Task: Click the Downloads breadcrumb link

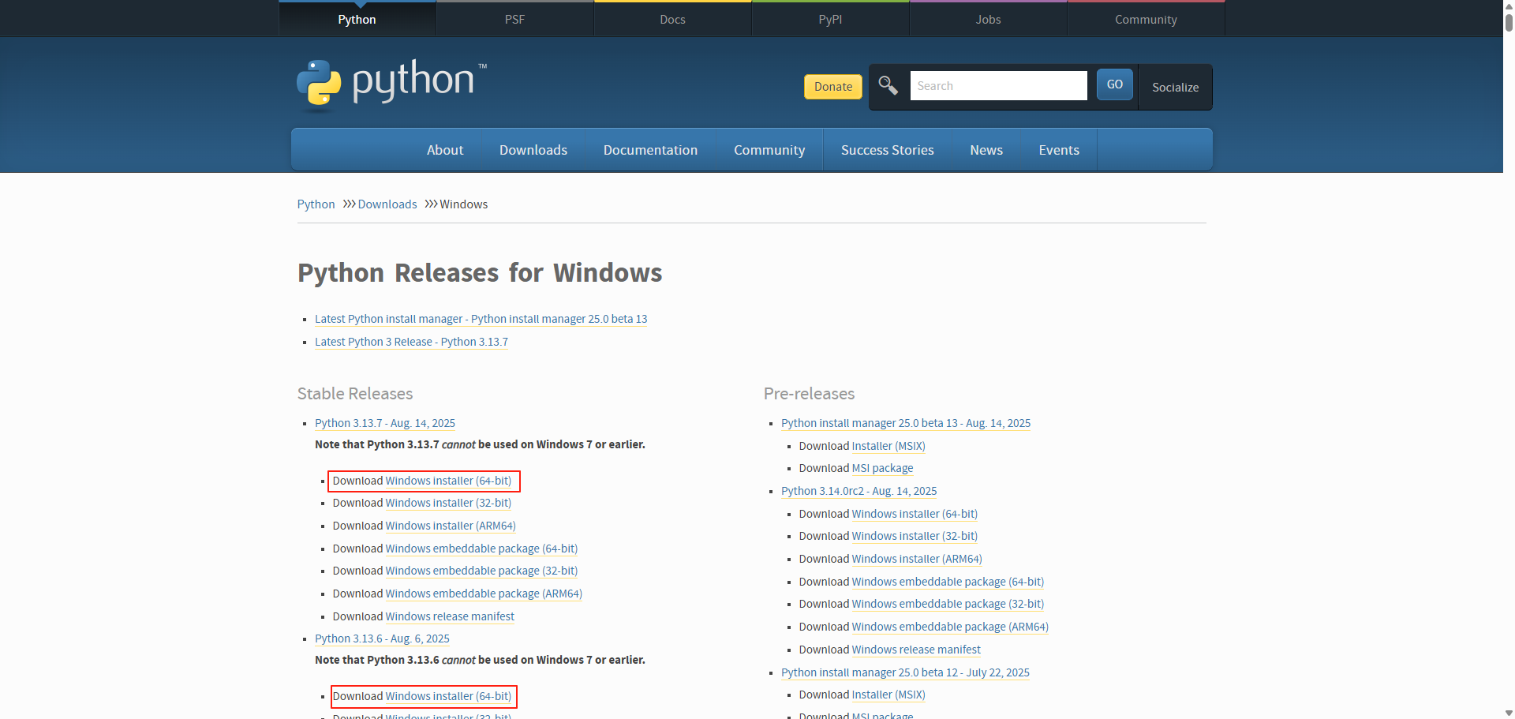Action: tap(387, 204)
